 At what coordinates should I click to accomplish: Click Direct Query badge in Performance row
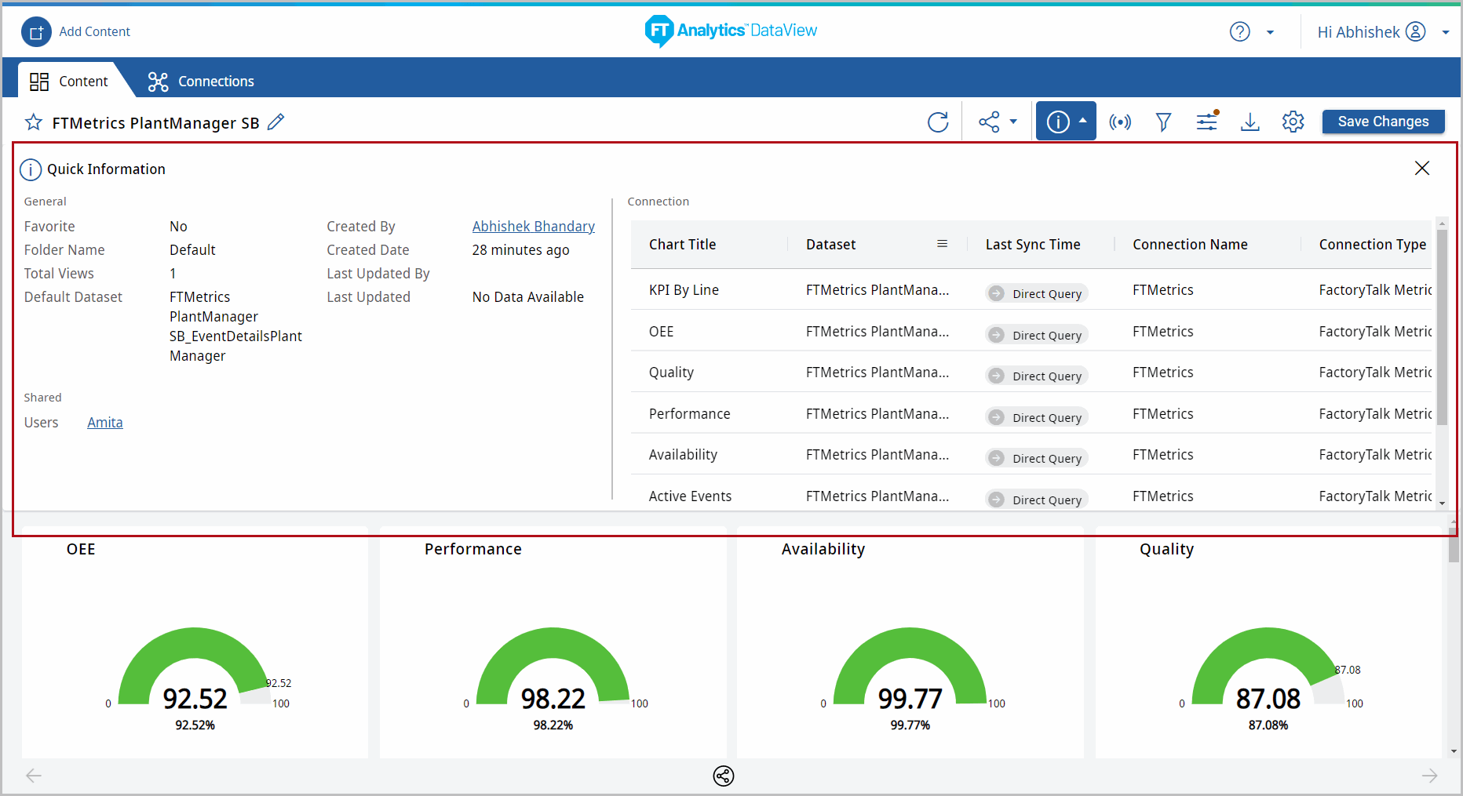1036,417
